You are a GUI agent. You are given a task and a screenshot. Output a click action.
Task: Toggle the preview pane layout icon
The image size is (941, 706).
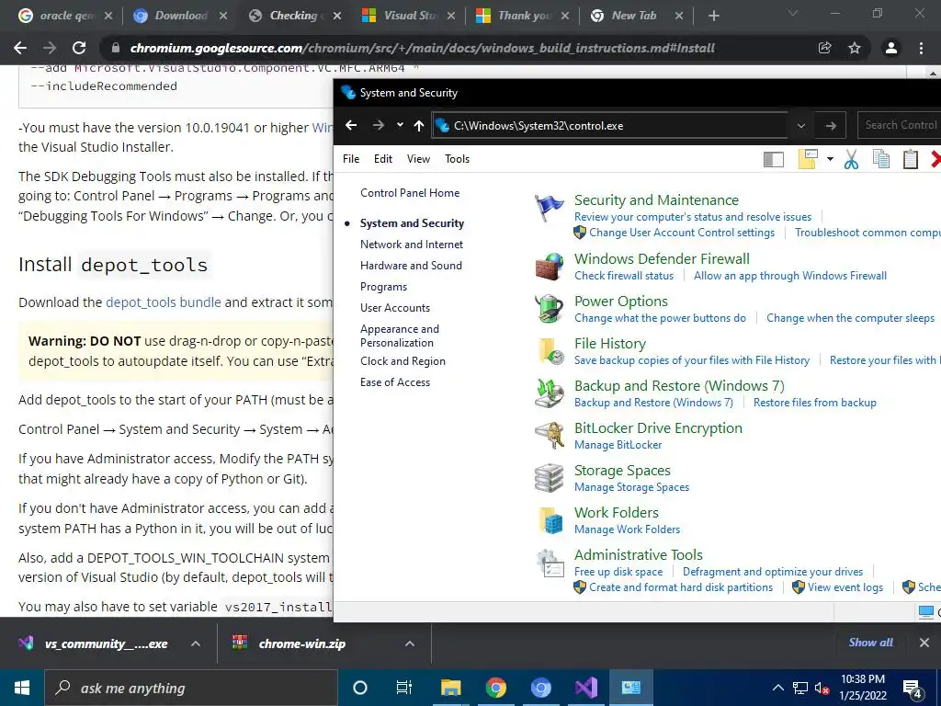pos(774,159)
